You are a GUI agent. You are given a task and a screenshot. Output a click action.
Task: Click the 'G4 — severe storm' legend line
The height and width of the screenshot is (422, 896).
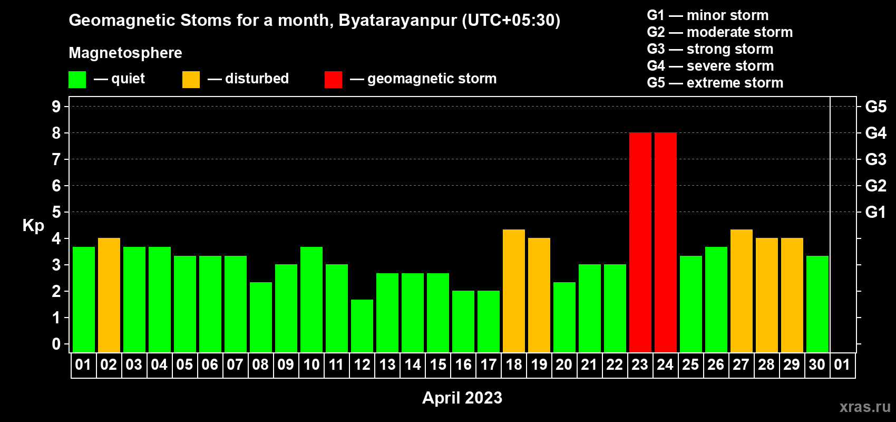click(710, 66)
